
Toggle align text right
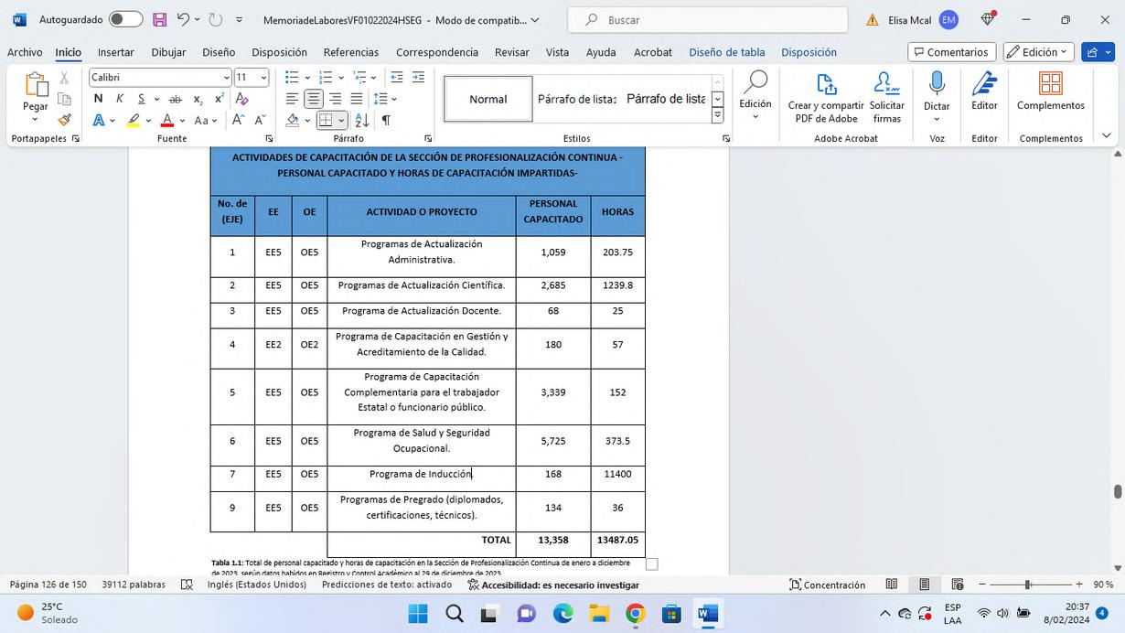[335, 99]
